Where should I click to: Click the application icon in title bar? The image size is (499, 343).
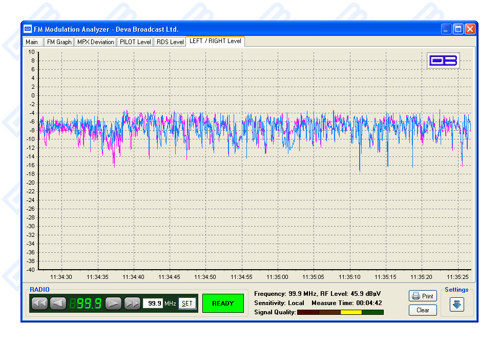[28, 29]
